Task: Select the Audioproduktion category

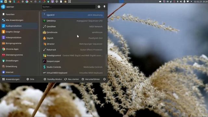Action: 19,26
